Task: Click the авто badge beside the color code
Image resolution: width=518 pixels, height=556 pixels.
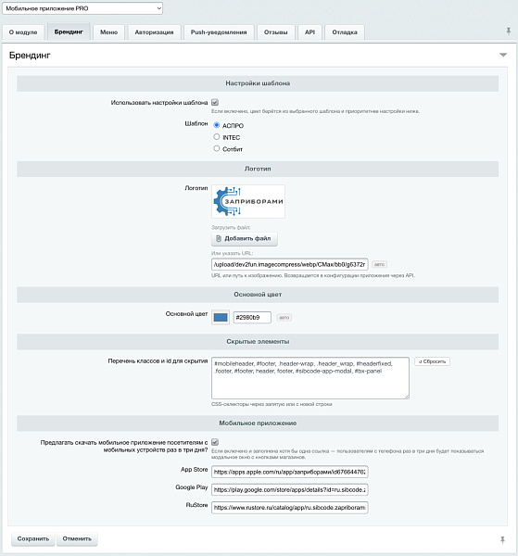Action: coord(284,317)
